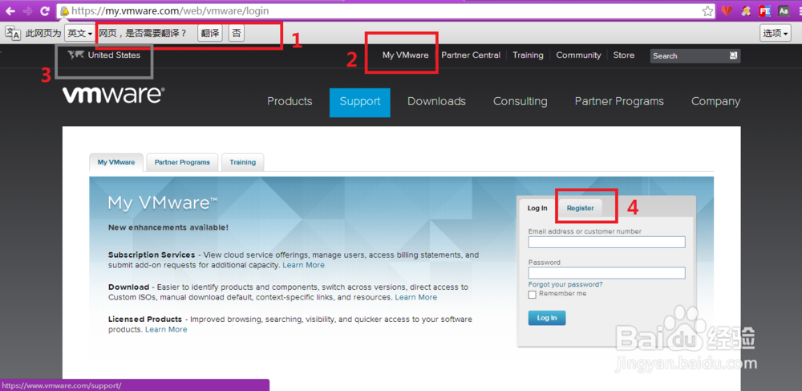This screenshot has width=802, height=391.
Task: Switch to the Partner Programs page tab
Action: click(182, 162)
